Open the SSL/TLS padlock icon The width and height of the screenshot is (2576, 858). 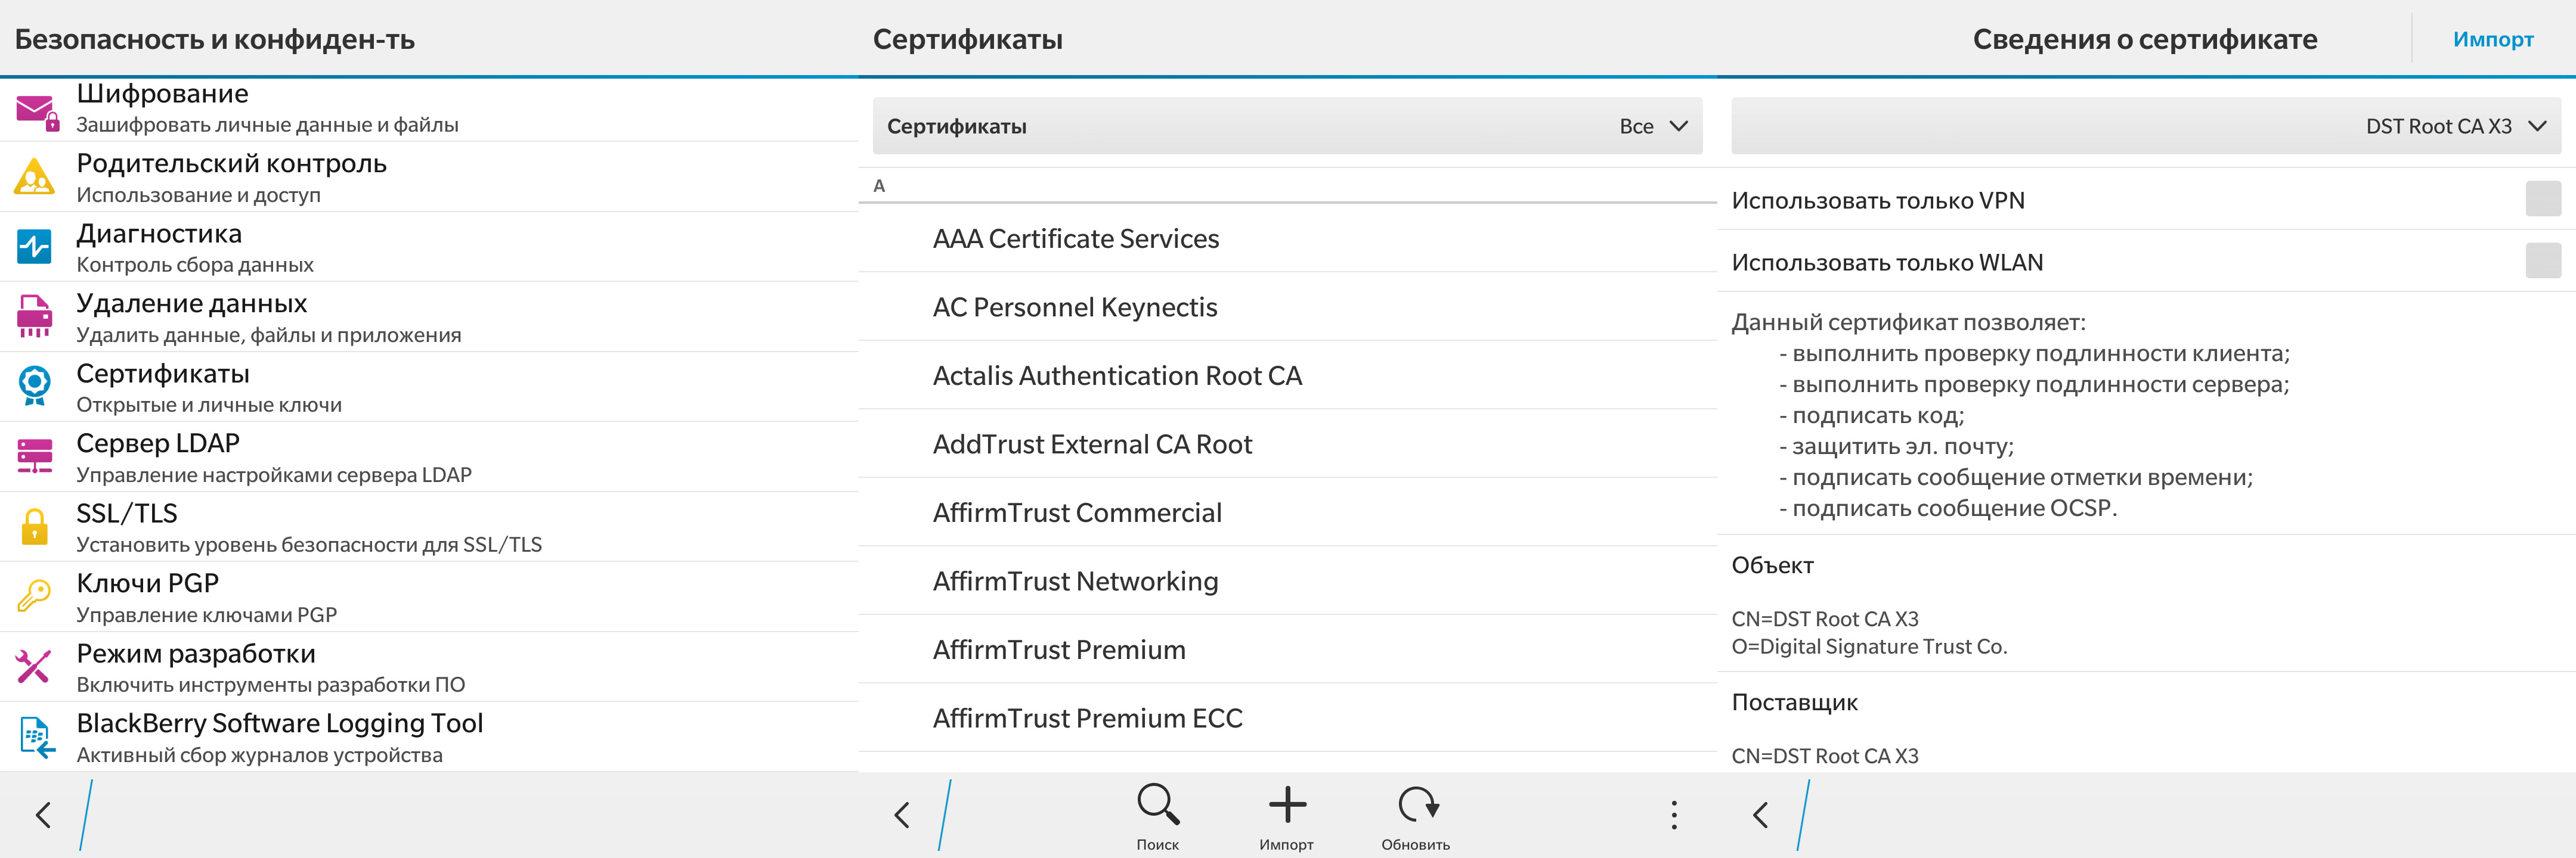point(35,526)
